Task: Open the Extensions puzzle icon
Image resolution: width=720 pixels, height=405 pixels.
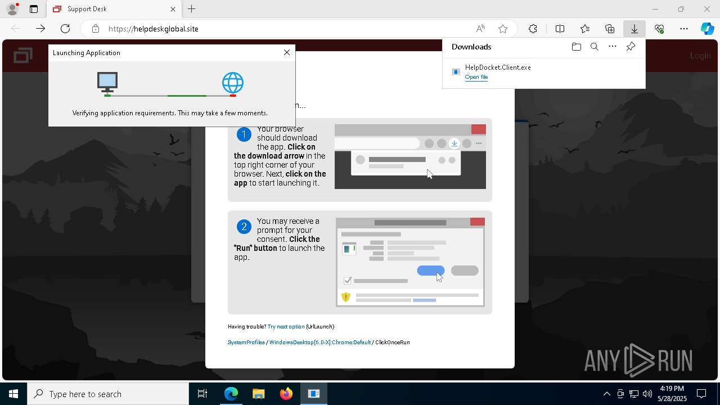Action: tap(533, 29)
